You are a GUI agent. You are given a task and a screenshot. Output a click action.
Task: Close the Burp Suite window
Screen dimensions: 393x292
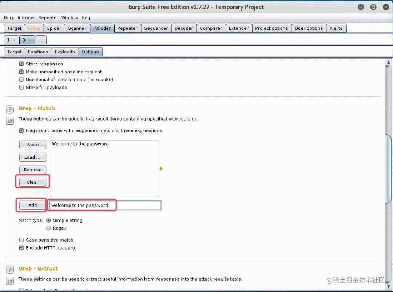[386, 7]
